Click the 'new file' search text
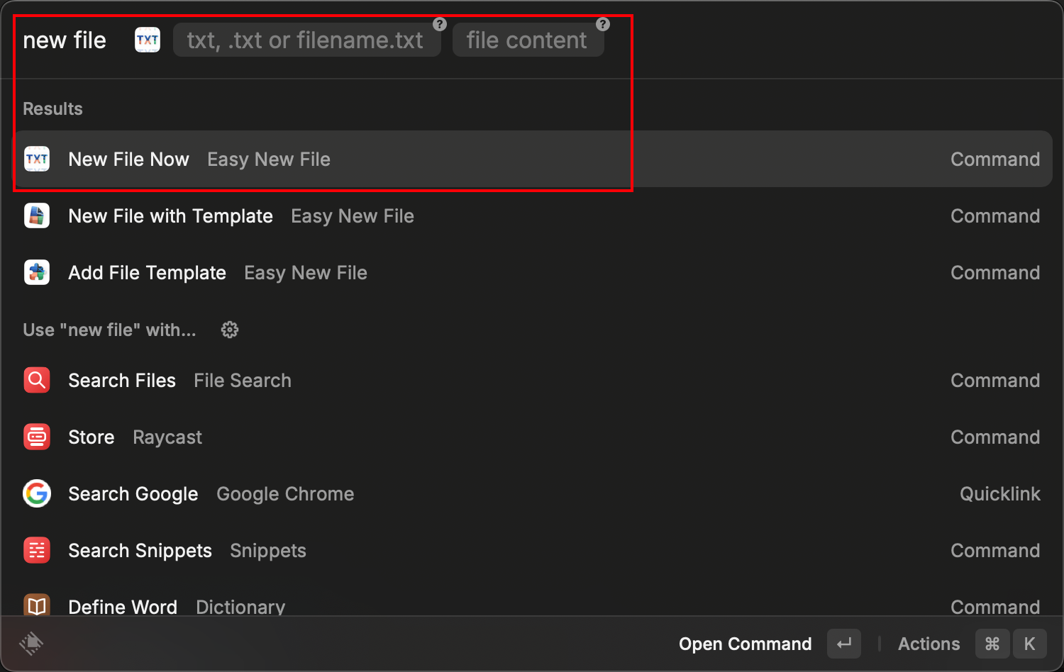This screenshot has height=672, width=1064. 65,40
